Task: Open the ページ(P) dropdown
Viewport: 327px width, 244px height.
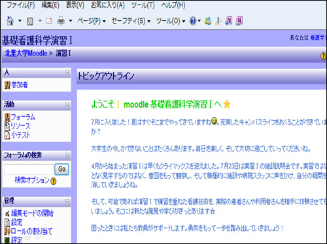Action: [92, 21]
